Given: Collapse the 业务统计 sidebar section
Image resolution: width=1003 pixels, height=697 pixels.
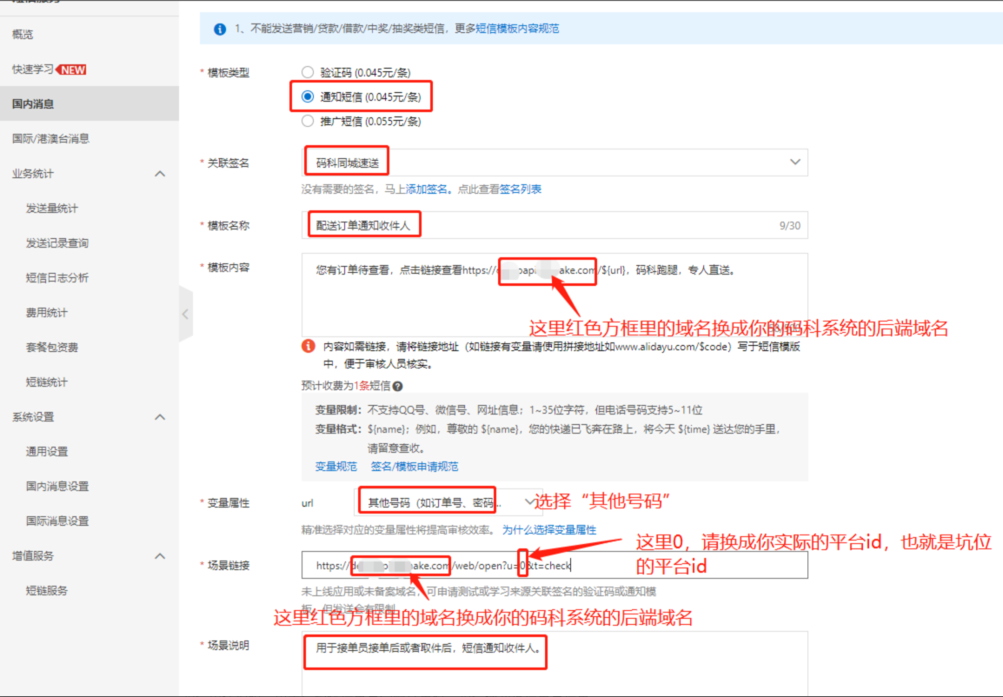Looking at the screenshot, I should [160, 174].
